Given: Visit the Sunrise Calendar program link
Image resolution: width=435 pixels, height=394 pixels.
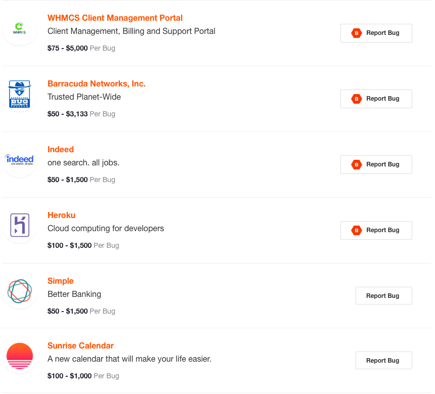Looking at the screenshot, I should 80,345.
